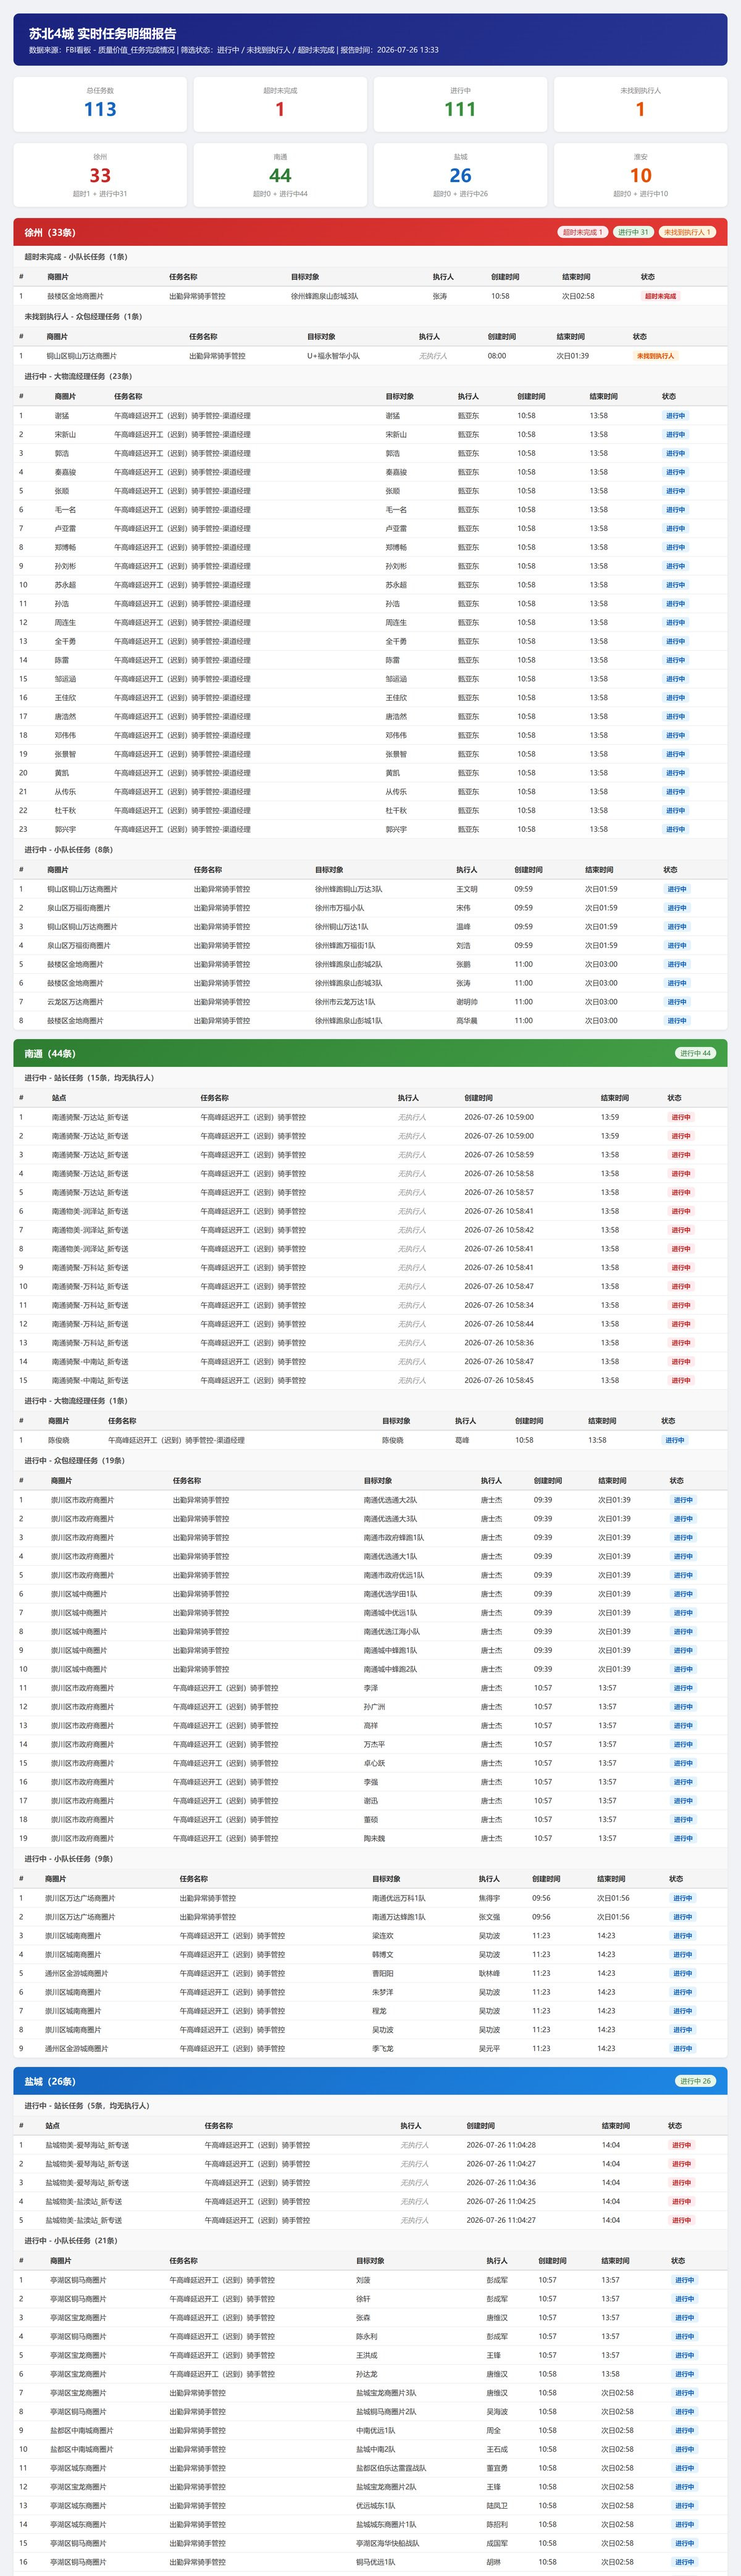
Task: Click executor 高华晨 in 小队长任务 table
Action: (467, 1021)
